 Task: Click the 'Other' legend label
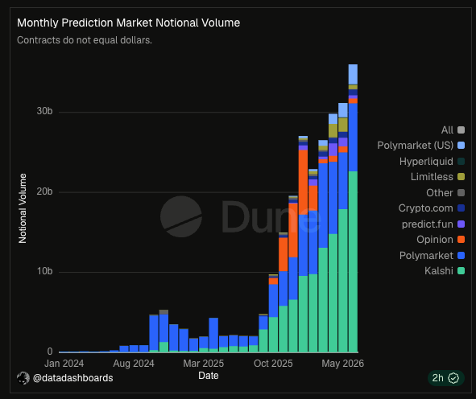click(440, 192)
